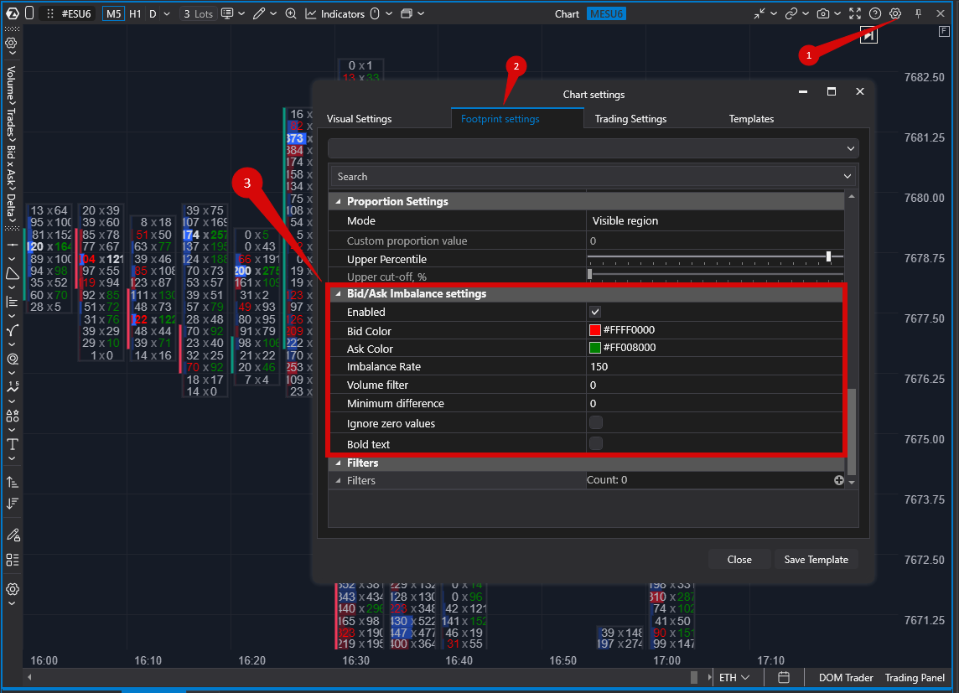Click the overlay window layers icon
The height and width of the screenshot is (693, 959).
[407, 13]
